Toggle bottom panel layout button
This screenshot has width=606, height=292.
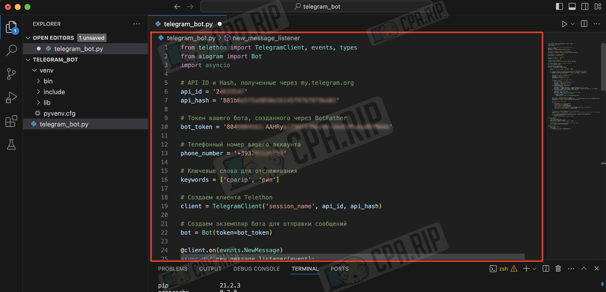pos(572,6)
